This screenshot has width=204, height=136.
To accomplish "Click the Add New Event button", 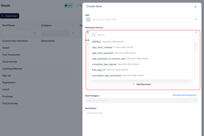I will (142, 84).
